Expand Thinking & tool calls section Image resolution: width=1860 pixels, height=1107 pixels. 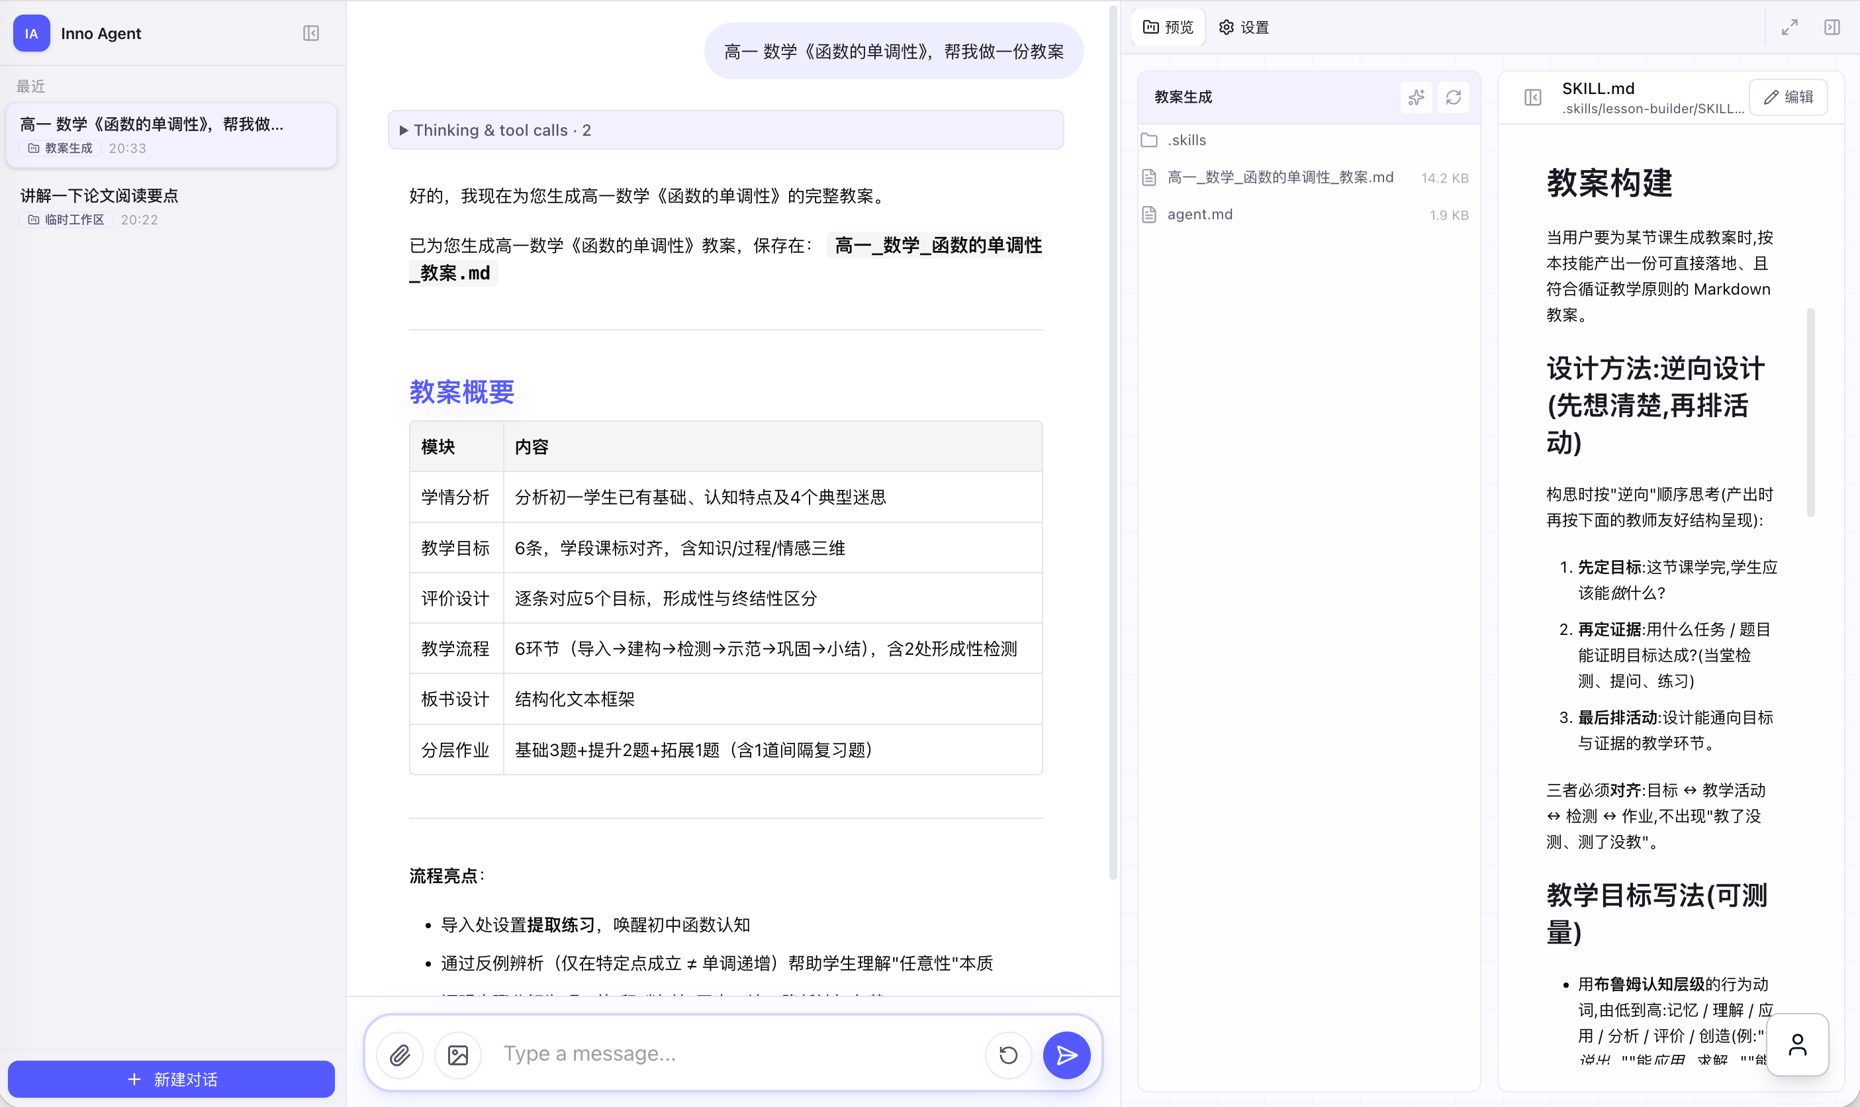[725, 130]
